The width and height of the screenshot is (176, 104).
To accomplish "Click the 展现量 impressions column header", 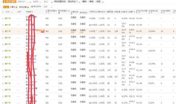I will [x=110, y=12].
